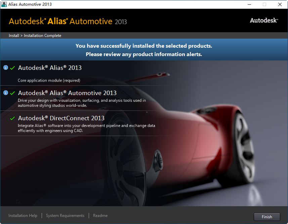Click the 'You have successfully installed' message
This screenshot has width=288, height=224.
[144, 46]
